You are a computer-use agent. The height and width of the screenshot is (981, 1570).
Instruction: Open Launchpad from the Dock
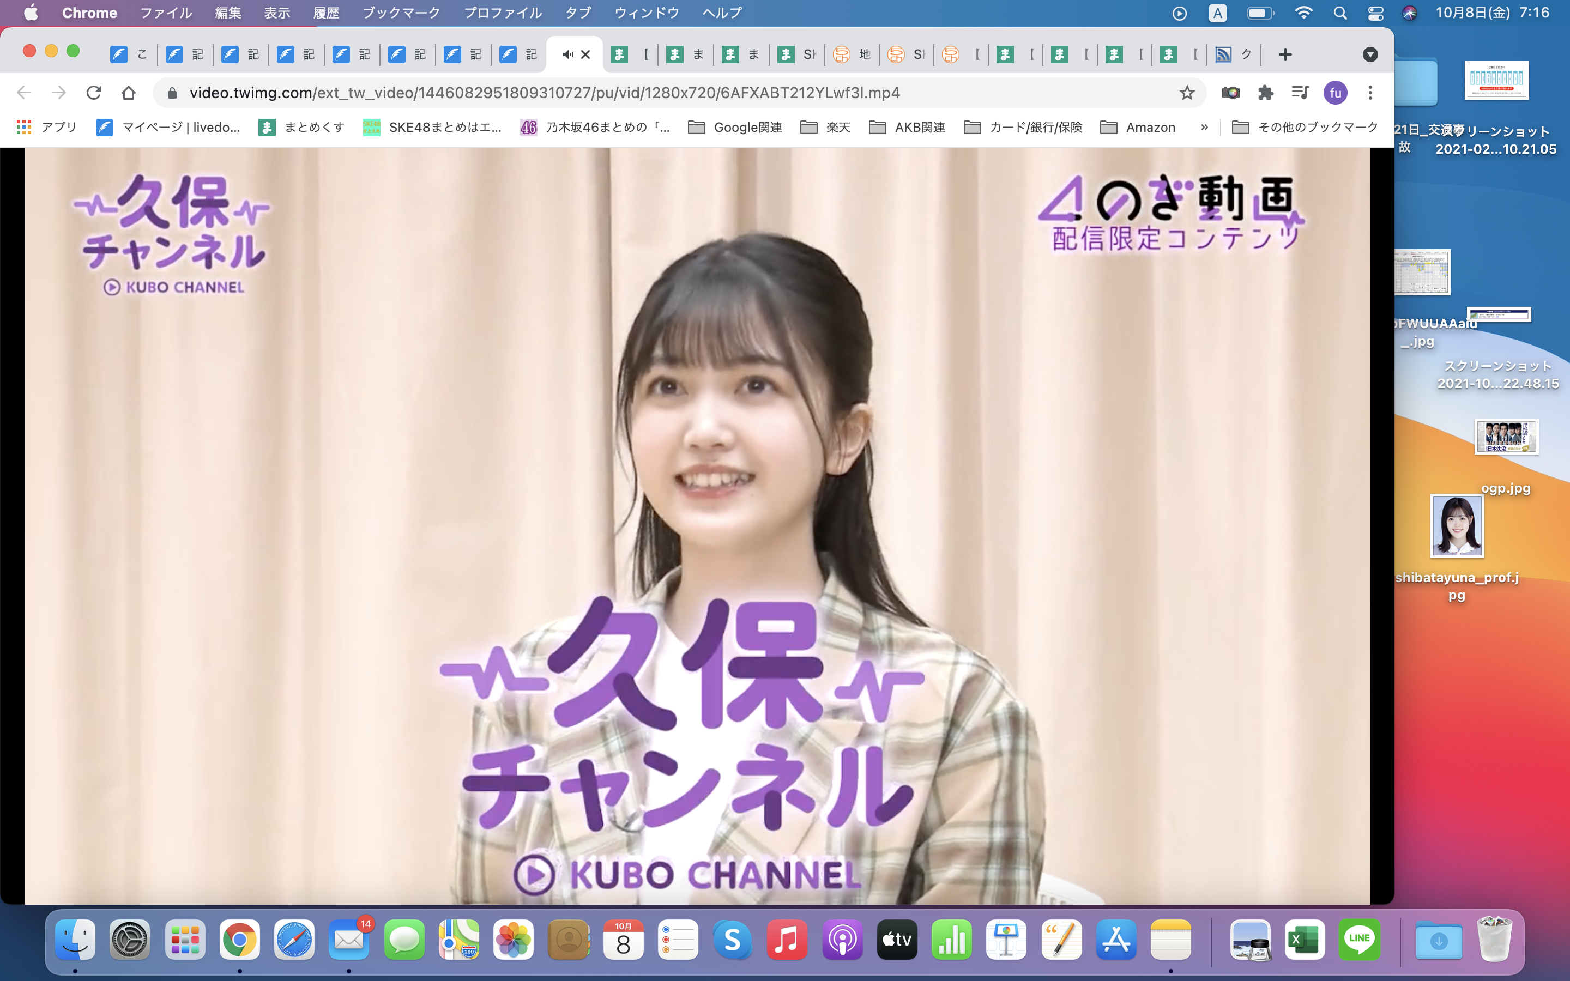pos(185,940)
